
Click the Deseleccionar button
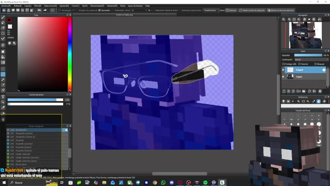point(210,10)
